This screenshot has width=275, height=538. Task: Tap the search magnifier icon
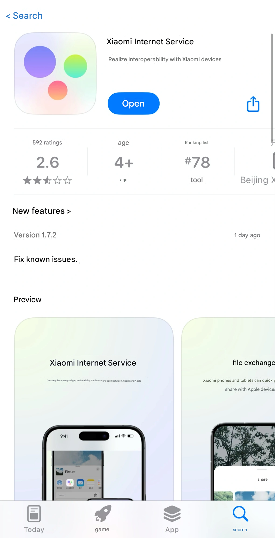point(240,514)
